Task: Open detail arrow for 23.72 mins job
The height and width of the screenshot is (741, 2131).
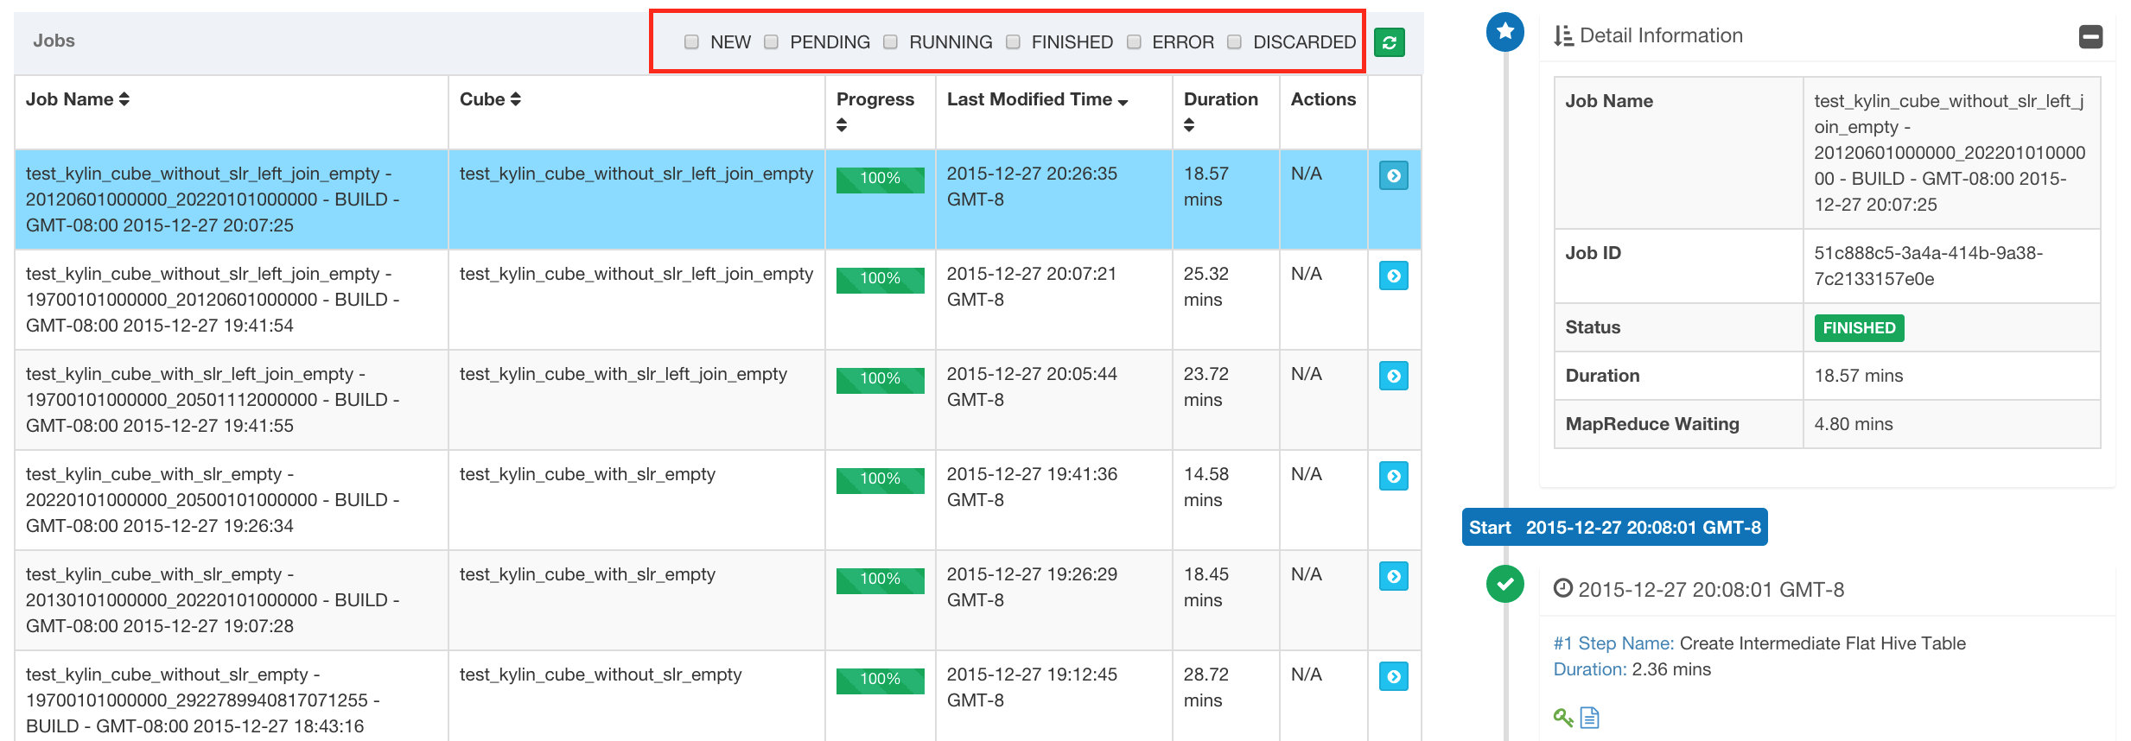Action: 1393,377
